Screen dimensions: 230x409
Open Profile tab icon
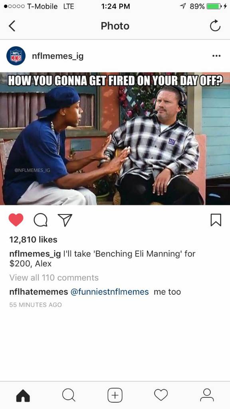point(207,395)
